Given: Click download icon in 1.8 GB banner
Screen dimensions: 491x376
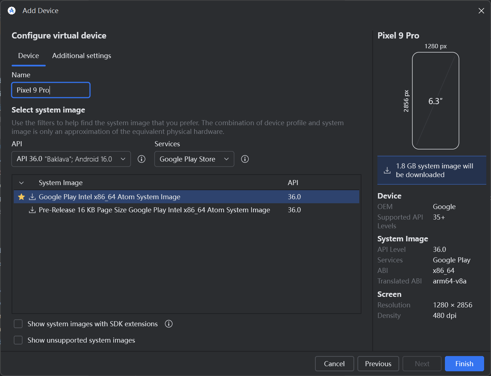Looking at the screenshot, I should point(387,170).
